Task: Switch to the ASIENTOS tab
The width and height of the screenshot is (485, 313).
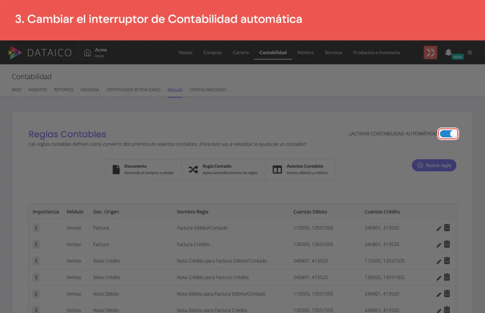Action: (38, 90)
